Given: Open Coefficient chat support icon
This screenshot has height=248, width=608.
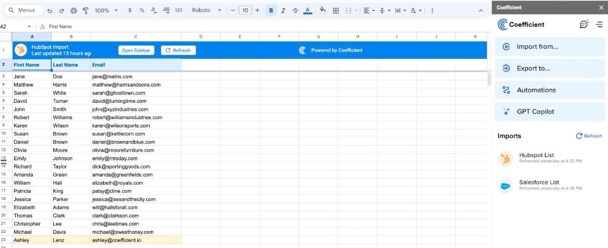Looking at the screenshot, I should [x=584, y=24].
